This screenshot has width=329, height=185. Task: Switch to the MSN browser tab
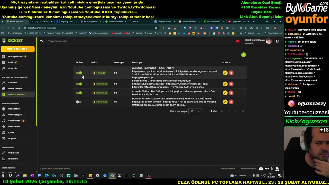(x=91, y=22)
